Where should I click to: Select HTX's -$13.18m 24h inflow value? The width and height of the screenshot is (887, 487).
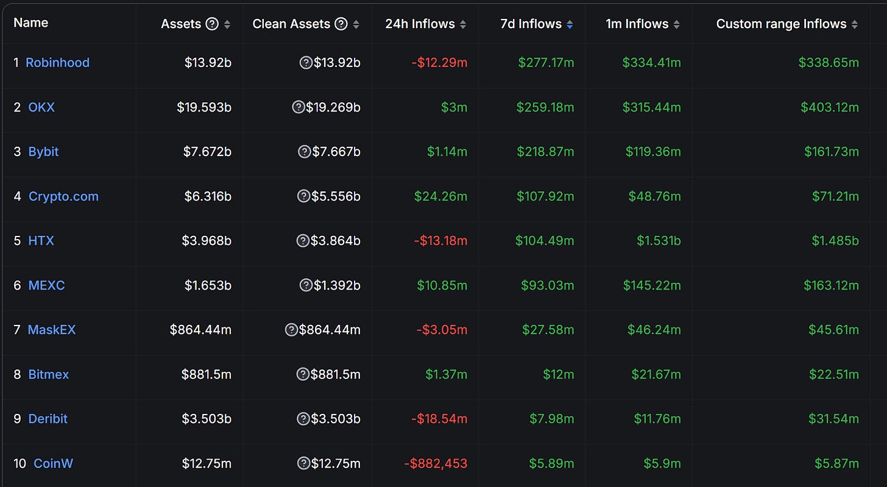click(x=440, y=240)
